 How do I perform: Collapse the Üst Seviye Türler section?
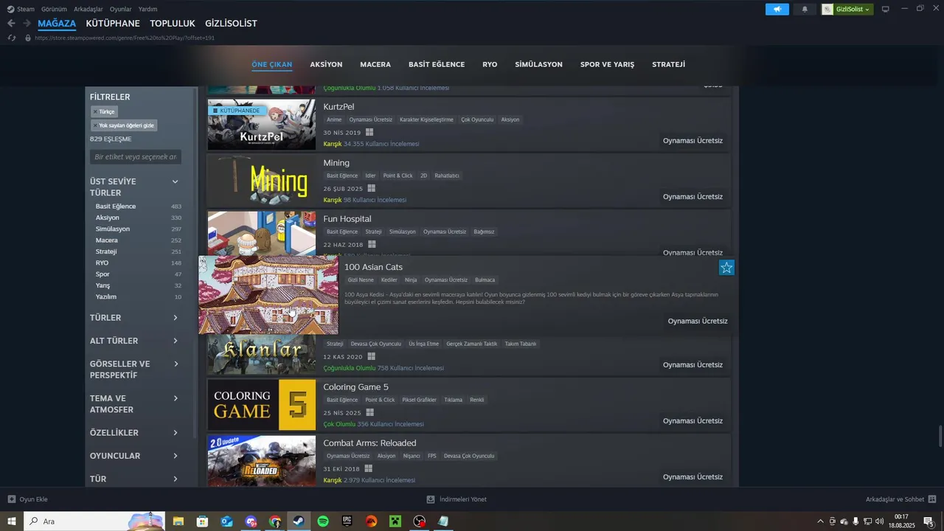175,181
